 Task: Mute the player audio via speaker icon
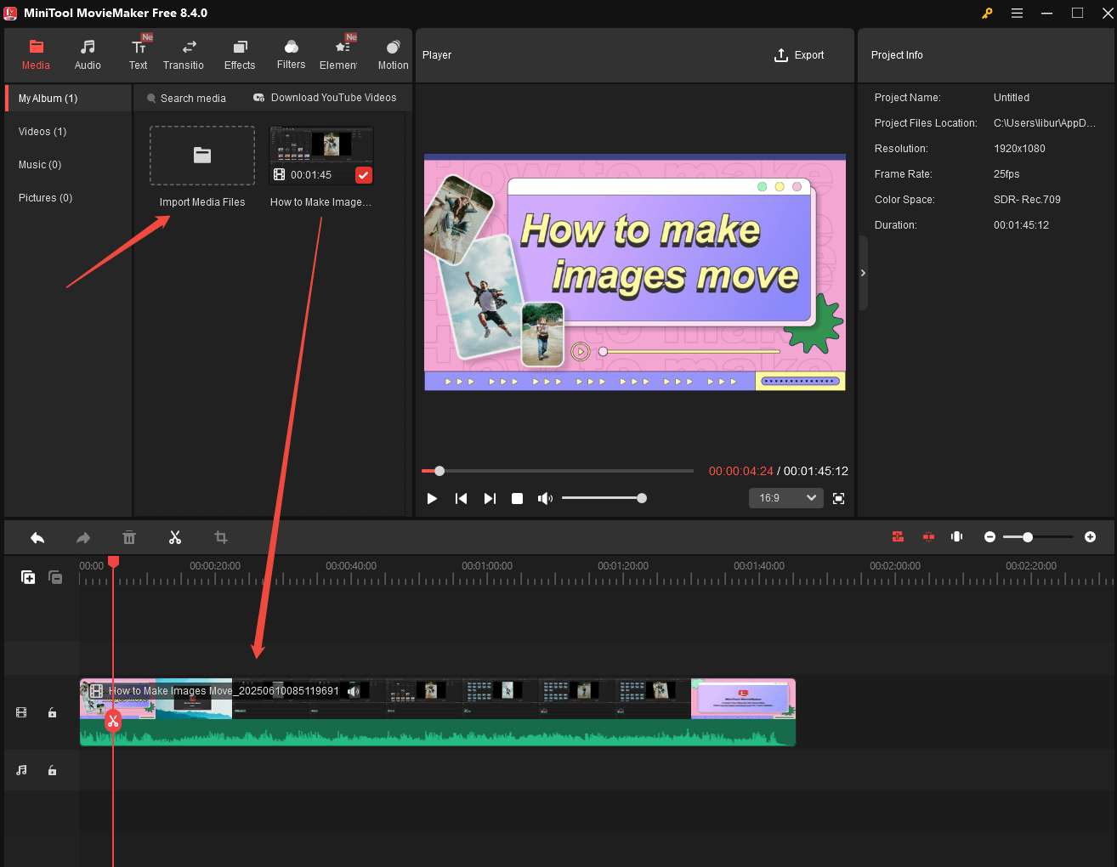545,498
